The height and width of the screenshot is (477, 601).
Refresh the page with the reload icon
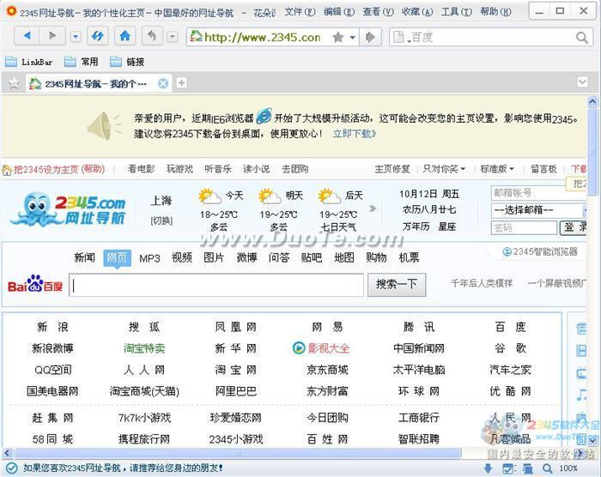(x=97, y=36)
